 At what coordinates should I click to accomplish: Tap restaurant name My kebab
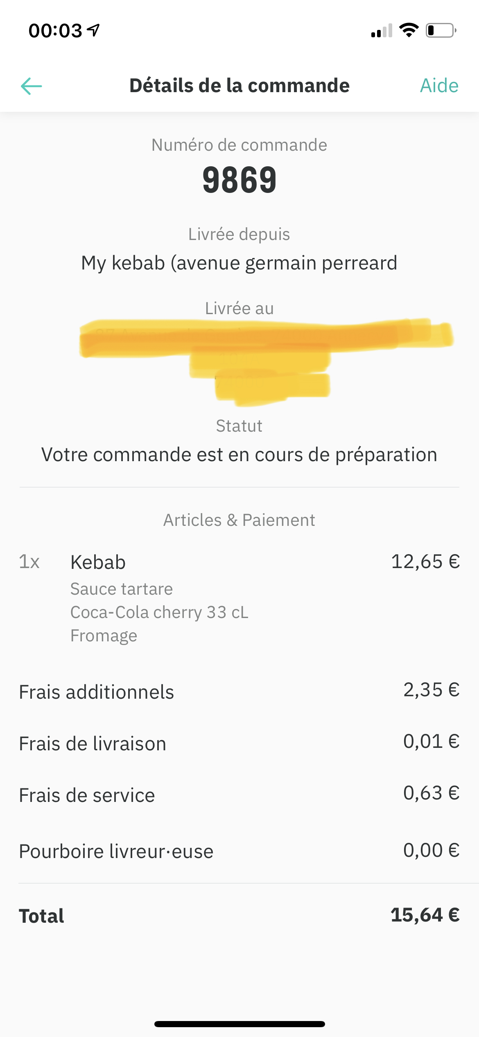(239, 263)
